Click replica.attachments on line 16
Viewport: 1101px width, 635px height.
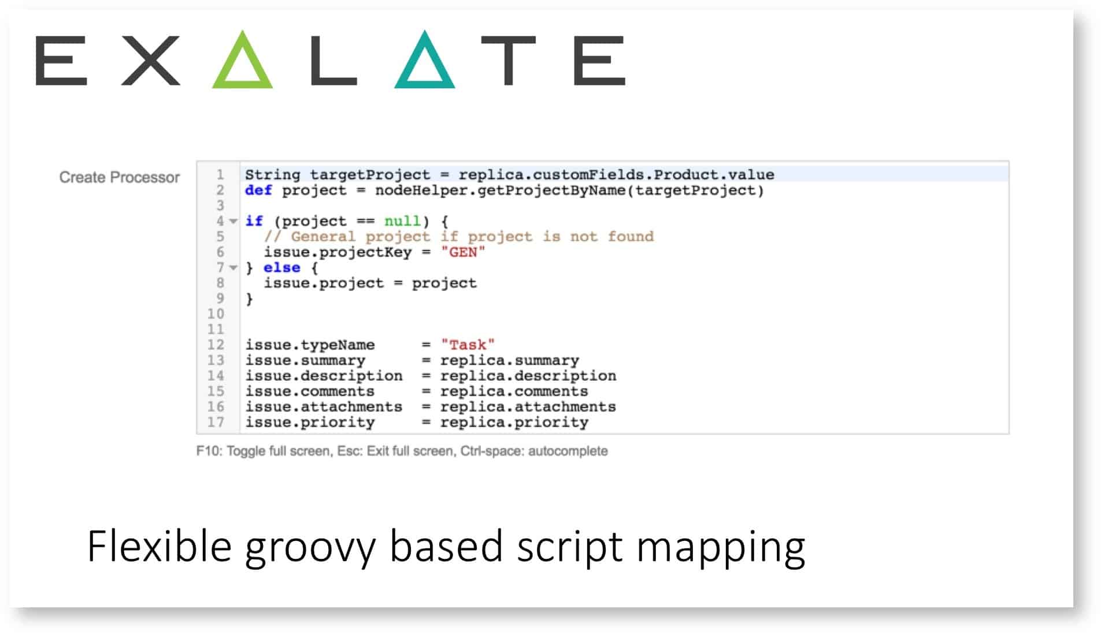[528, 406]
